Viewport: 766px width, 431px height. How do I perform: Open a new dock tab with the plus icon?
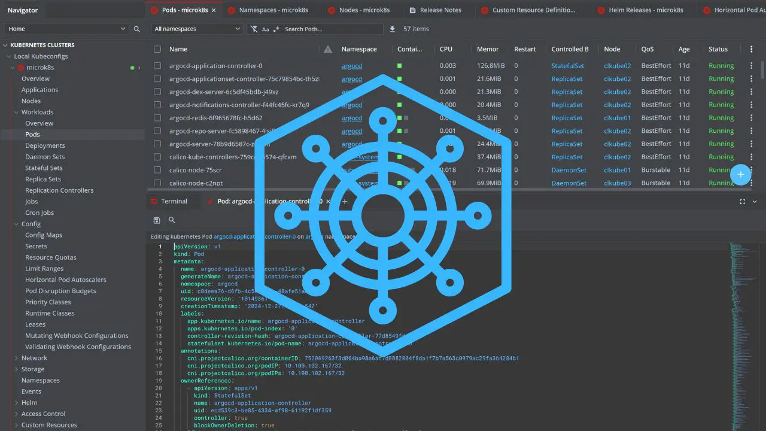(345, 202)
